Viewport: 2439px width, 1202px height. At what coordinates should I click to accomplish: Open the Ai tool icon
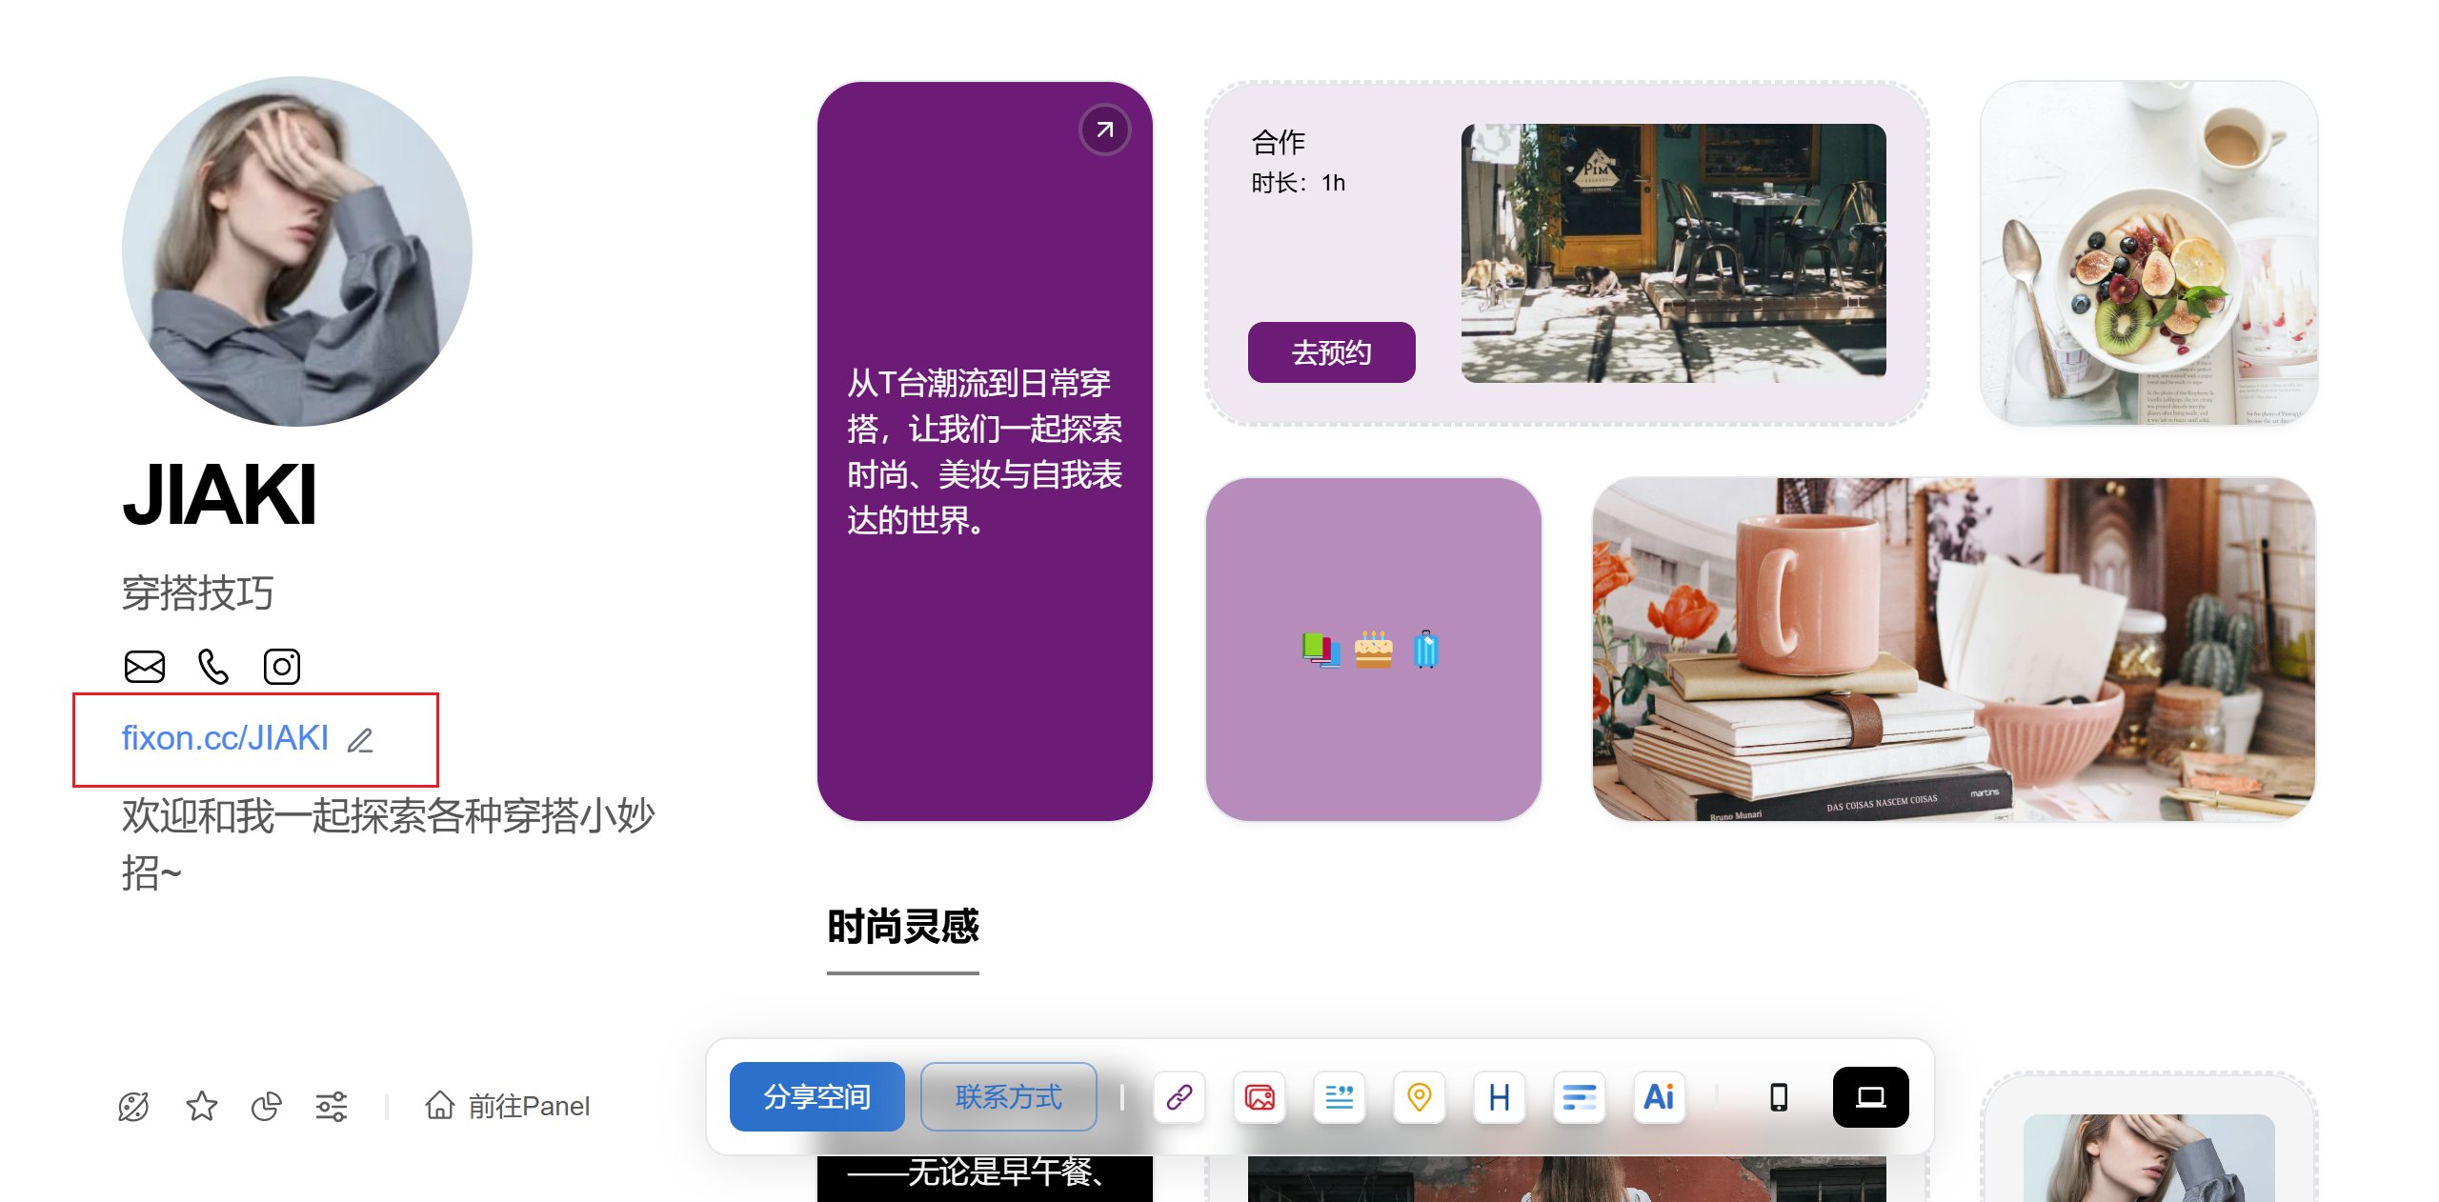1660,1097
